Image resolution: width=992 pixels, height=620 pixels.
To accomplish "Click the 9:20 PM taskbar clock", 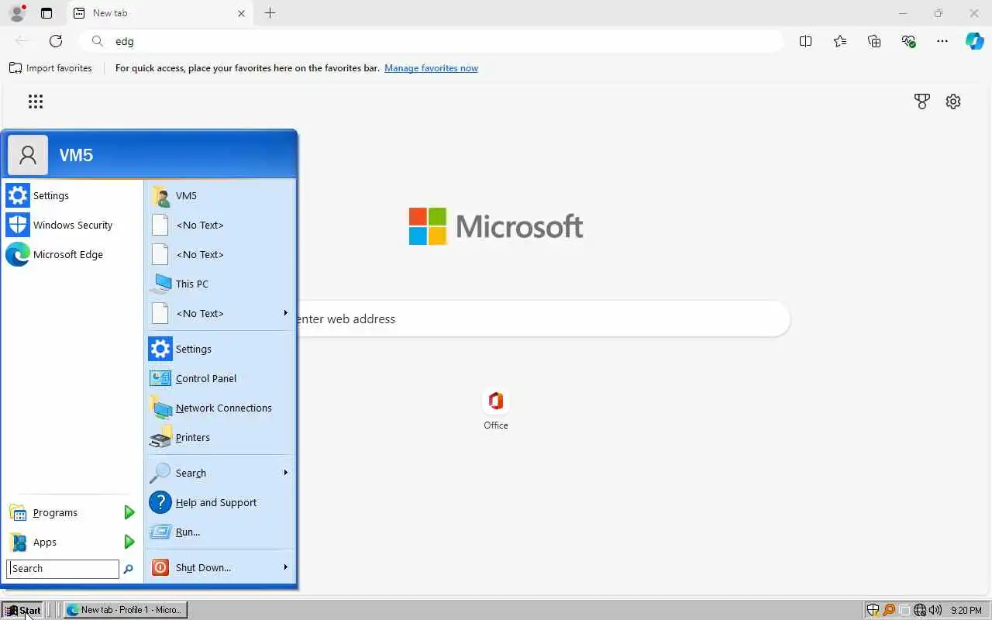I will [966, 610].
